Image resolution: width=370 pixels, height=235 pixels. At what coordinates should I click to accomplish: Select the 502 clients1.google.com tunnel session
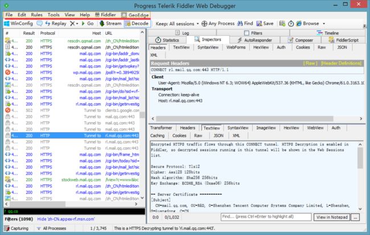pyautogui.click(x=72, y=111)
